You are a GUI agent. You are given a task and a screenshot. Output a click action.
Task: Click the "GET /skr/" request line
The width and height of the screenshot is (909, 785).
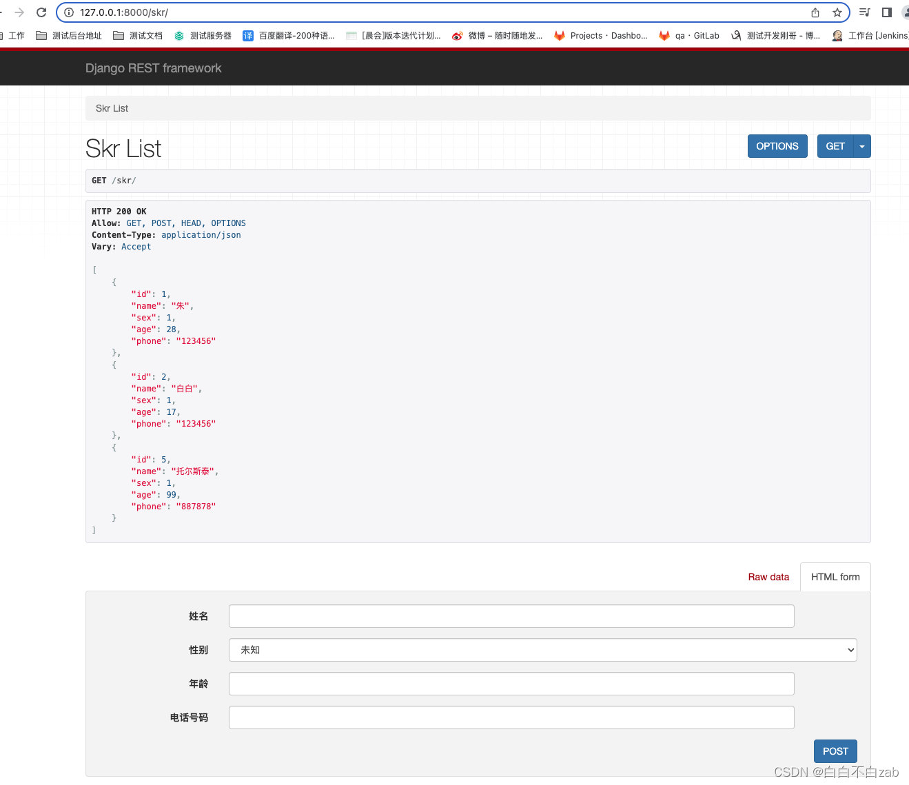114,181
